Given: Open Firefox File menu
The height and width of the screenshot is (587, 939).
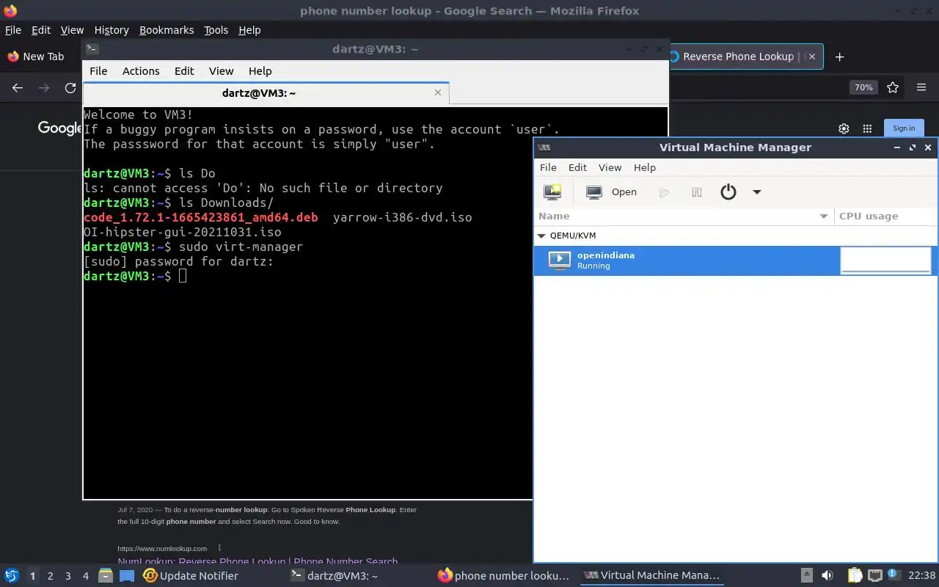Looking at the screenshot, I should 13,30.
